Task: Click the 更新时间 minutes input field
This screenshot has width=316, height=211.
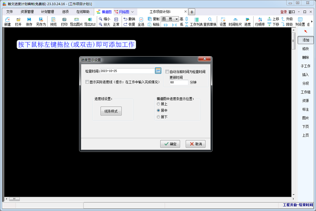Action: click(x=179, y=83)
